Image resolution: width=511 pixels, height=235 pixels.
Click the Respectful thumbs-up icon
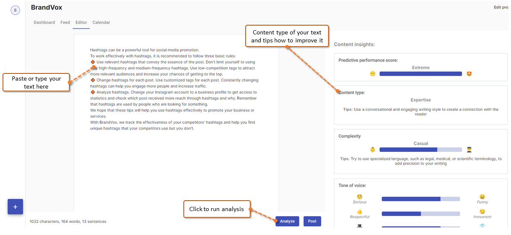pos(360,211)
